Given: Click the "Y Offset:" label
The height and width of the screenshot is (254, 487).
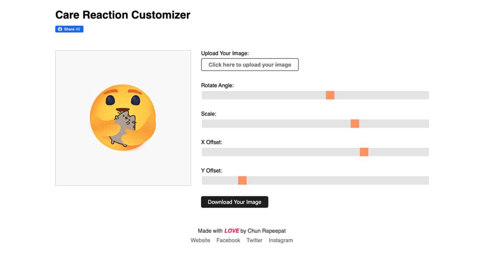Looking at the screenshot, I should tap(212, 171).
